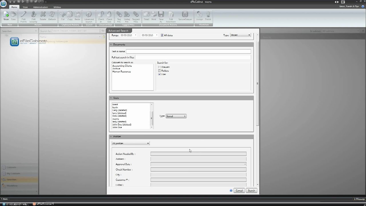This screenshot has height=206, width=366.
Task: Check the Drawers search option
Action: tap(160, 67)
